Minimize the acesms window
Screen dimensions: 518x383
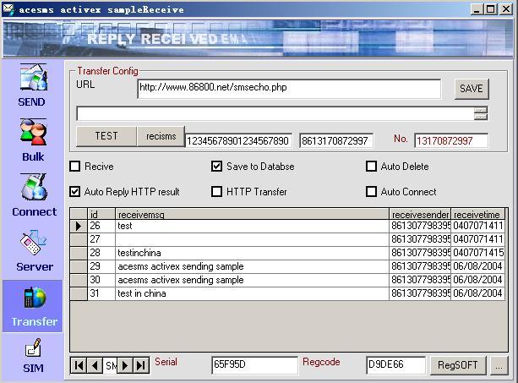[x=477, y=9]
